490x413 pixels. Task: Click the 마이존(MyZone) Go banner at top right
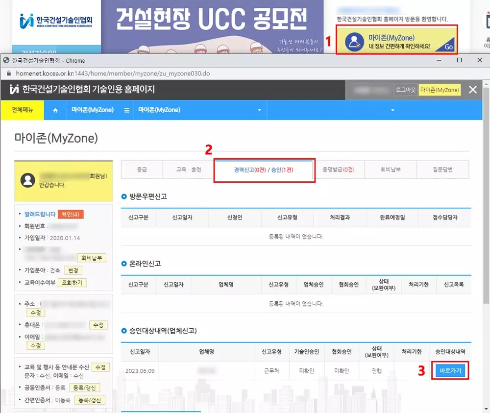pyautogui.click(x=398, y=42)
